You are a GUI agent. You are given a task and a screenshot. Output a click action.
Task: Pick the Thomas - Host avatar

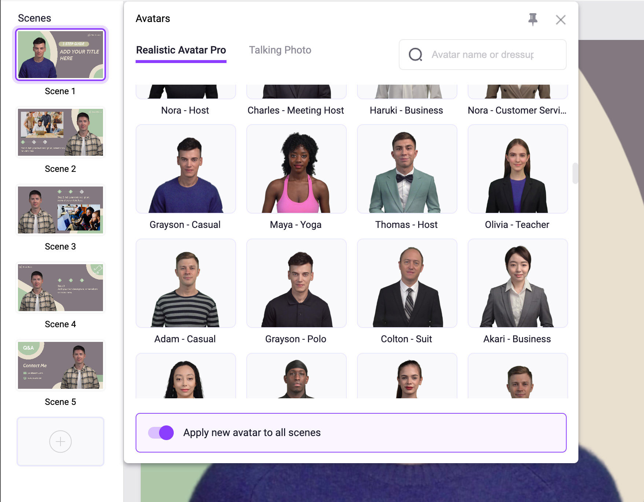pyautogui.click(x=407, y=169)
